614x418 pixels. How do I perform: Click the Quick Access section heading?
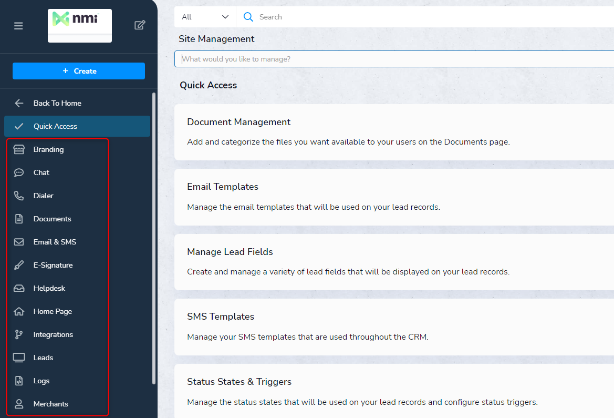tap(209, 85)
